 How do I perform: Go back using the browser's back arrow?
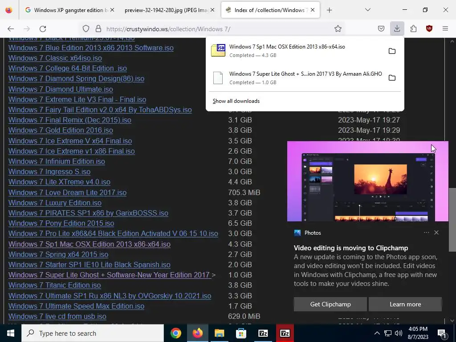pyautogui.click(x=11, y=29)
